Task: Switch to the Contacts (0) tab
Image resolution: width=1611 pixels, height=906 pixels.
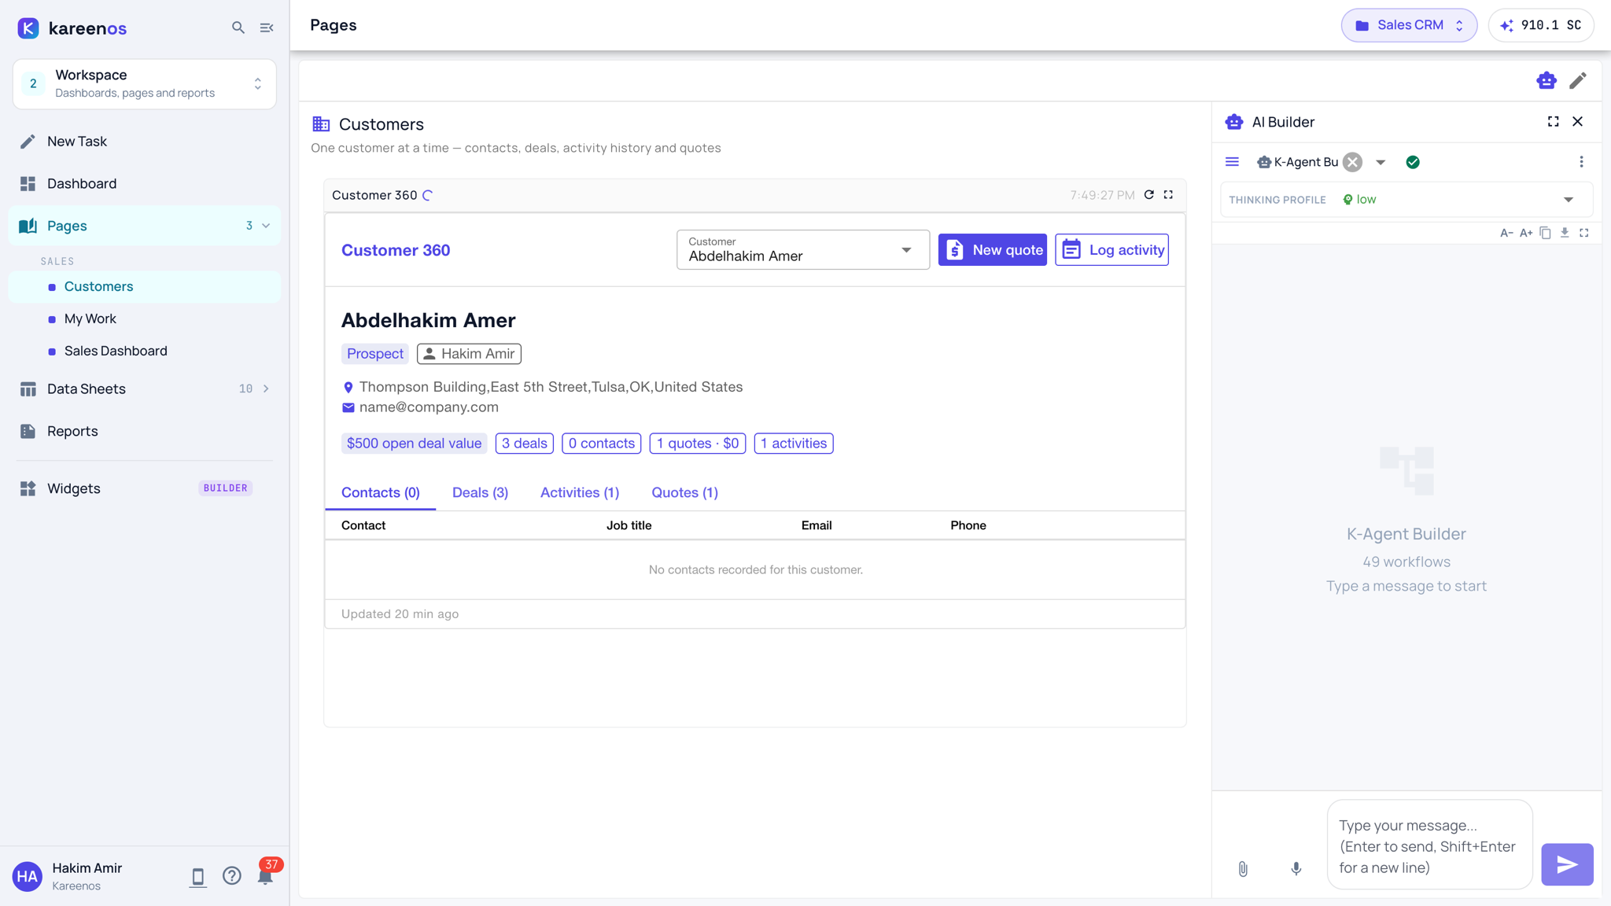Action: point(381,492)
